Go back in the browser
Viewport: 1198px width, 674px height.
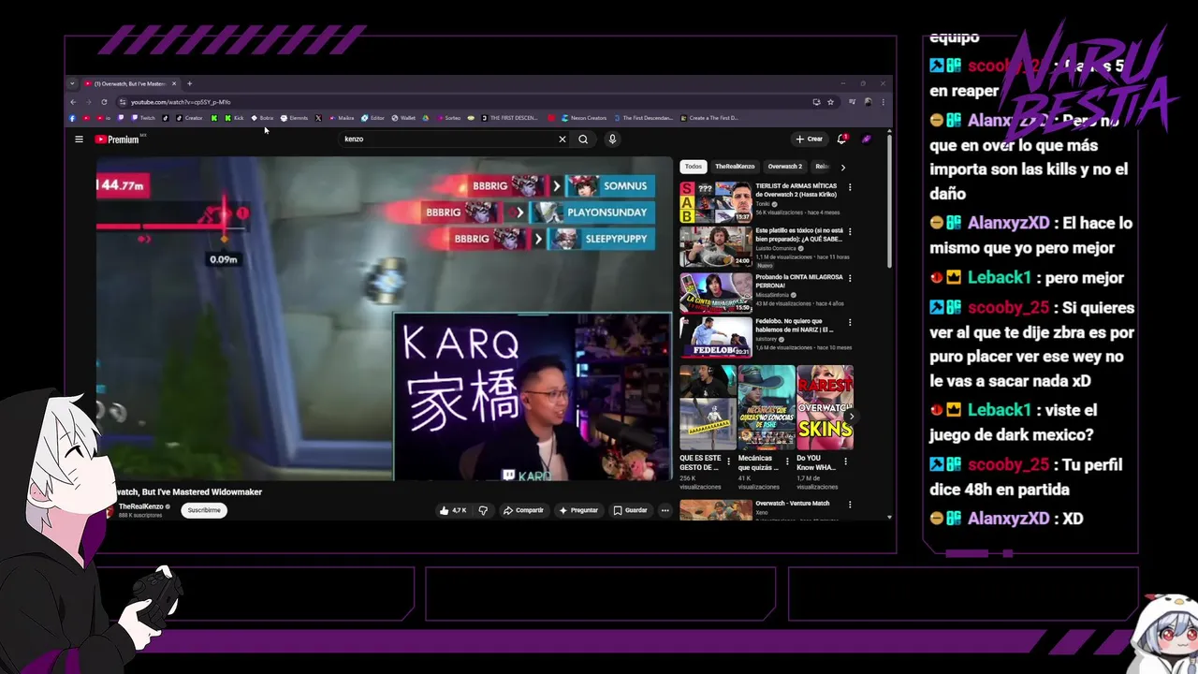point(73,102)
